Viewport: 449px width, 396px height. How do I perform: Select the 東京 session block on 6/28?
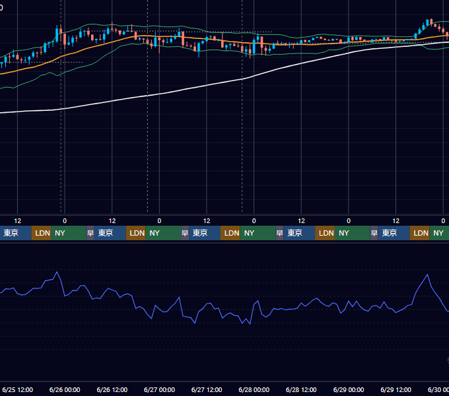[299, 233]
